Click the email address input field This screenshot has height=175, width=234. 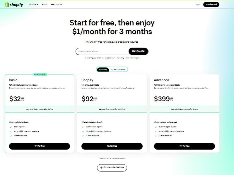point(102,51)
